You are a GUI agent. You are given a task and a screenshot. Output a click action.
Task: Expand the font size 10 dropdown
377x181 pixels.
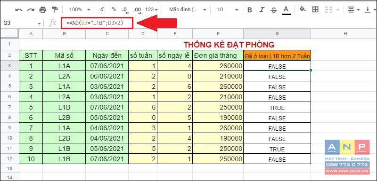click(x=228, y=9)
